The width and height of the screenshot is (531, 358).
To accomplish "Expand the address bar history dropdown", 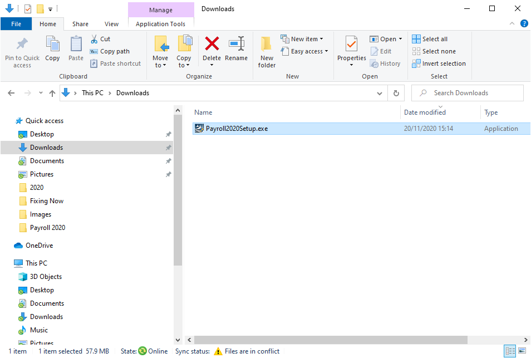I will (380, 94).
